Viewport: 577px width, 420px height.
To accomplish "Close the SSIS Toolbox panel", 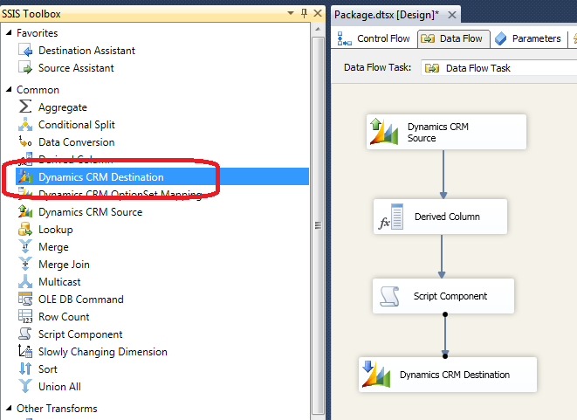I will pos(318,14).
